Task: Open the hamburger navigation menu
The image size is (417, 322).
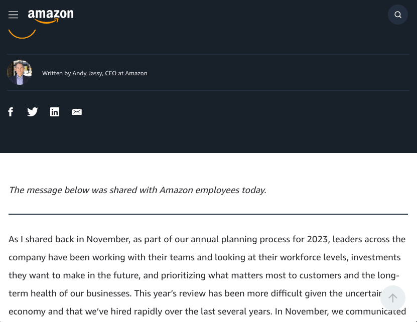Action: [13, 15]
